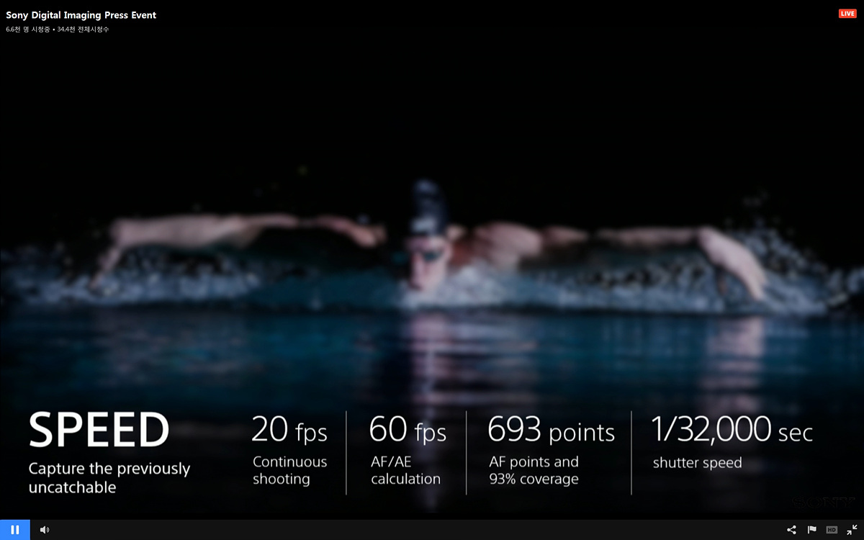Report the video with the flag icon
The width and height of the screenshot is (864, 540).
[811, 530]
